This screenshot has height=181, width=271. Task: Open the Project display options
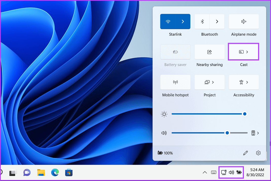[209, 82]
